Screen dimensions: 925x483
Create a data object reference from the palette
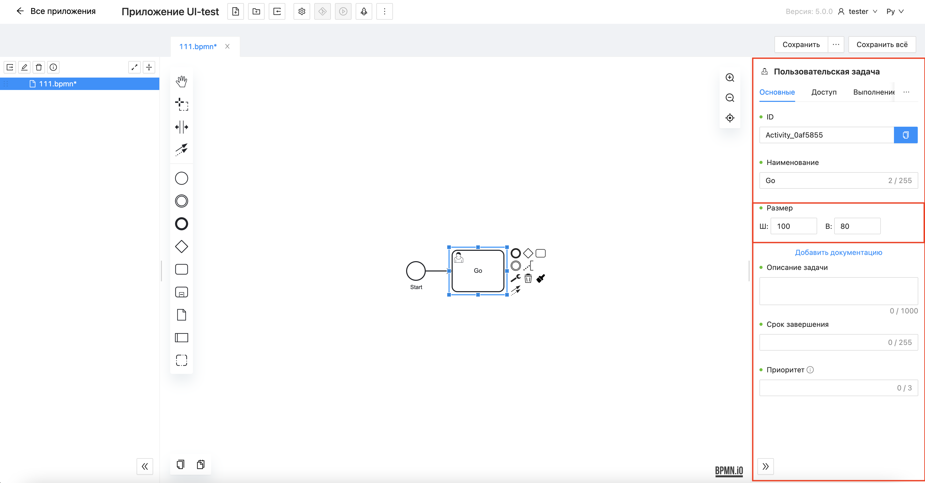(x=181, y=315)
